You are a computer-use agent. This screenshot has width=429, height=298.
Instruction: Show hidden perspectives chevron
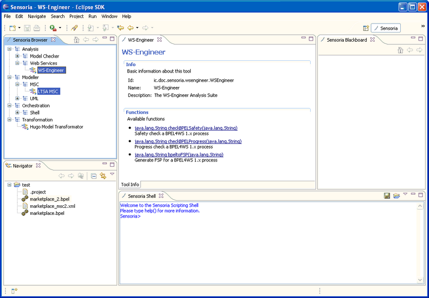click(423, 26)
